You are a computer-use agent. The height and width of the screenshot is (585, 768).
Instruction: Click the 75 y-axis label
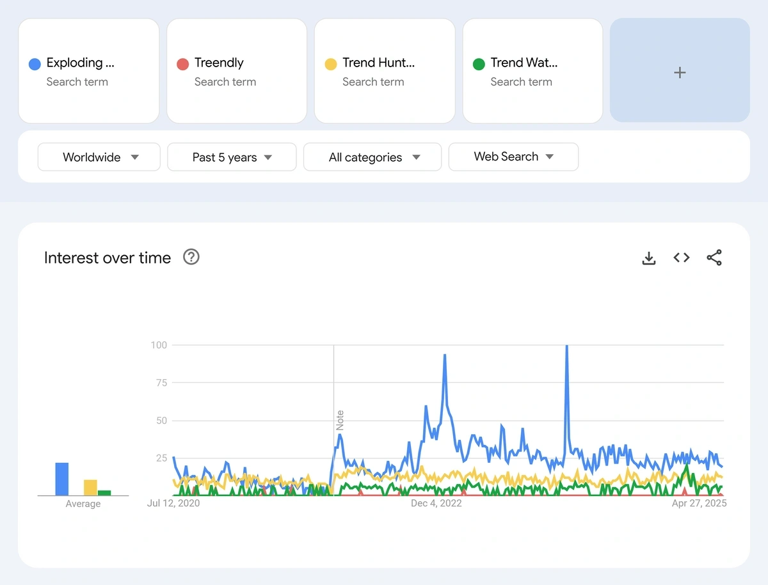pos(161,383)
